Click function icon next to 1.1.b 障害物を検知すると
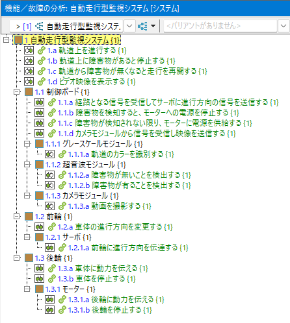Image resolution: width=290 pixels, height=323 pixels. coord(39,113)
